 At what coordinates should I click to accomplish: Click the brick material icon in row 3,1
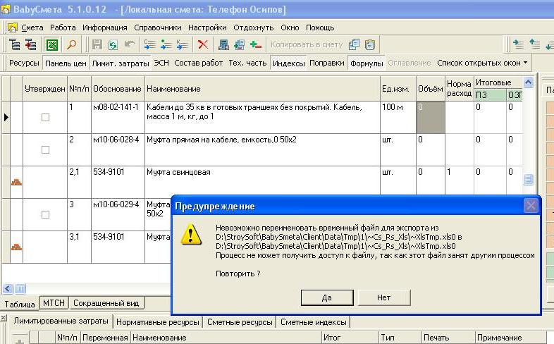pos(16,247)
